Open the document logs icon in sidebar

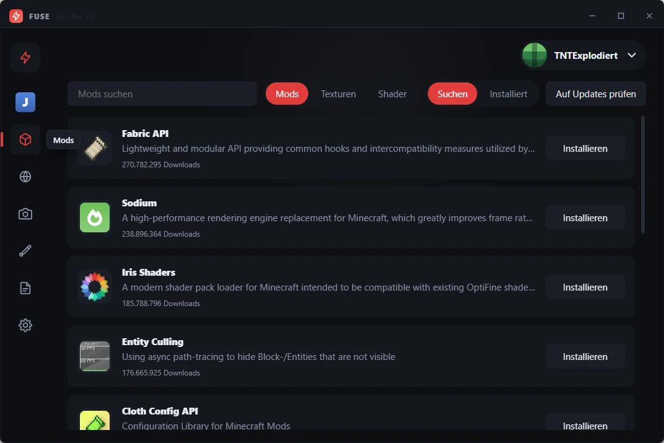pyautogui.click(x=25, y=288)
